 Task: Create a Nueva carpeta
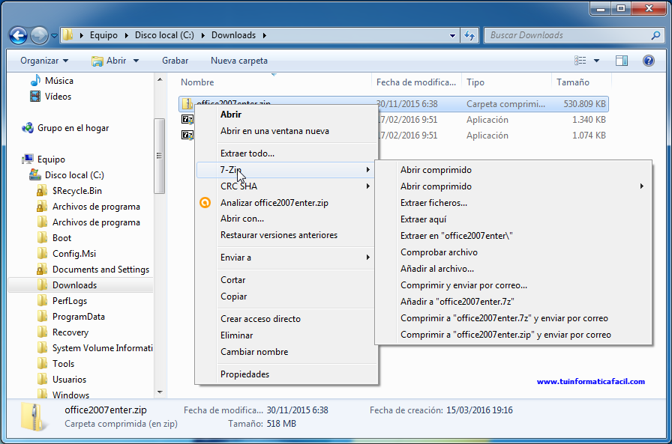click(x=239, y=61)
